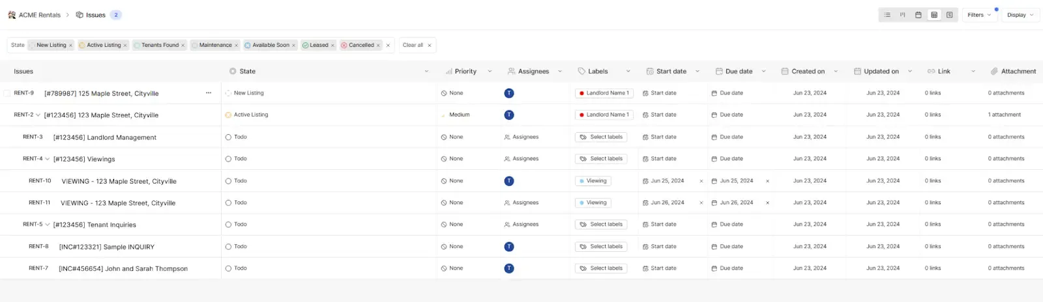Switch to kanban board layout
This screenshot has width=1043, height=302.
(903, 15)
